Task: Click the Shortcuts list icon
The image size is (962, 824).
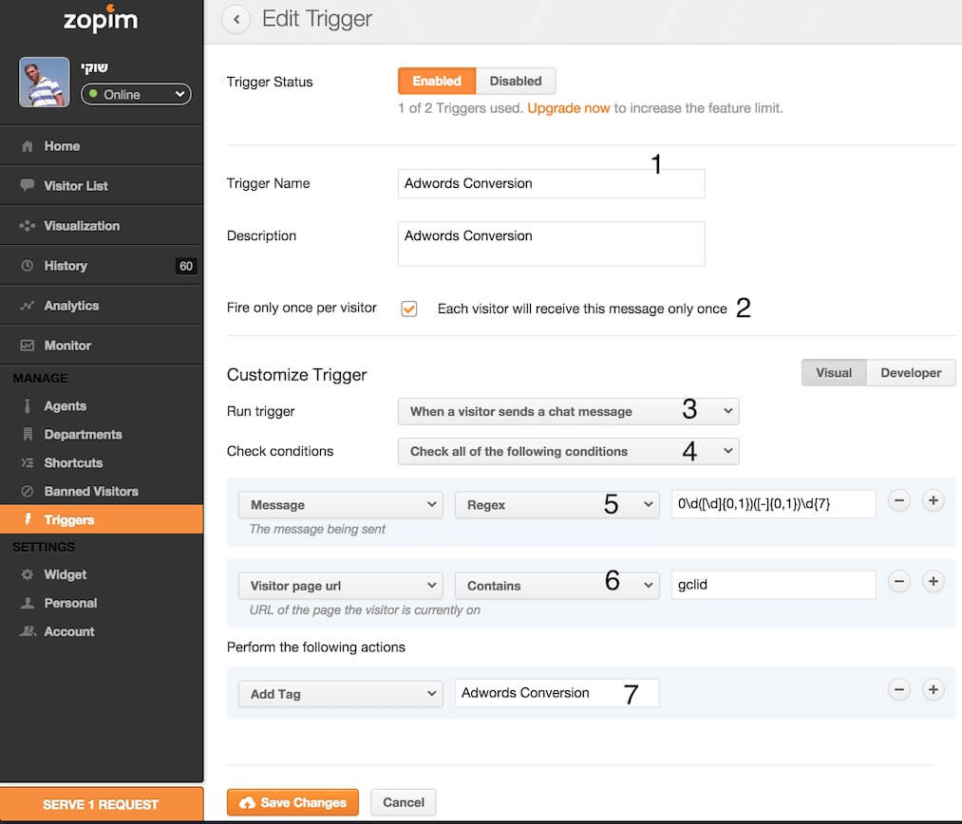Action: pyautogui.click(x=27, y=463)
